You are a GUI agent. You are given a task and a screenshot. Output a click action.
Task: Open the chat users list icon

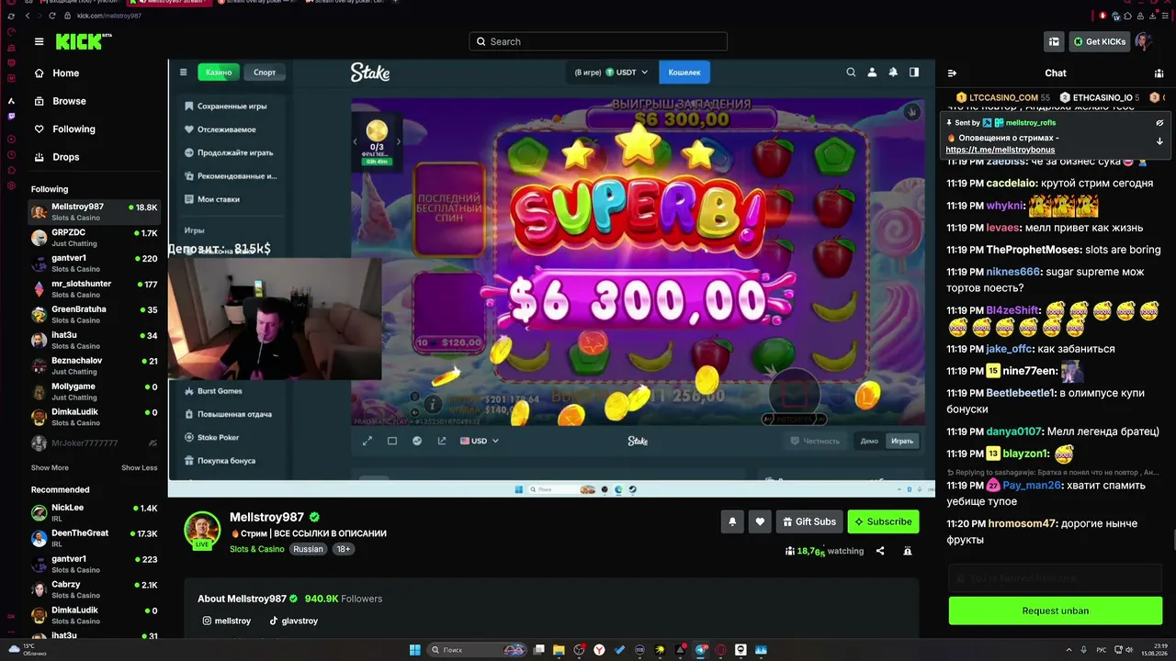click(1159, 73)
